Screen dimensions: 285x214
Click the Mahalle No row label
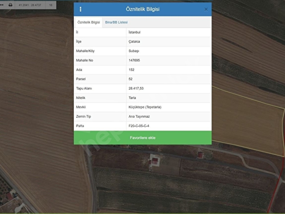(85, 61)
